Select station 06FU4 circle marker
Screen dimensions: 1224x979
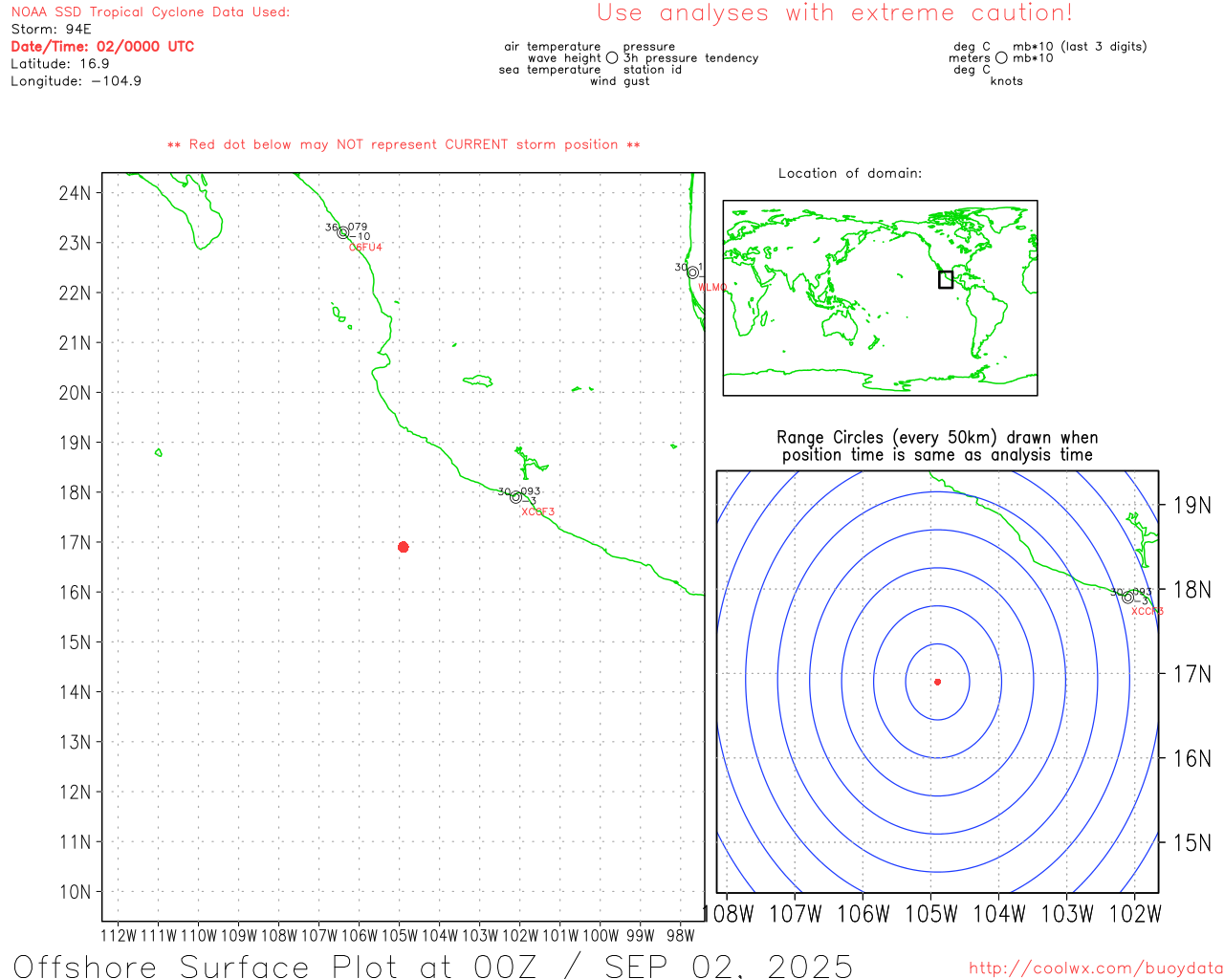pos(343,232)
